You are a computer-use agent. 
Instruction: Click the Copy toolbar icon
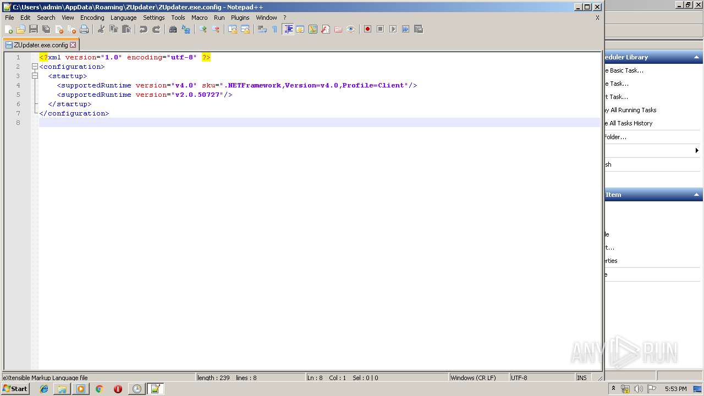point(114,29)
